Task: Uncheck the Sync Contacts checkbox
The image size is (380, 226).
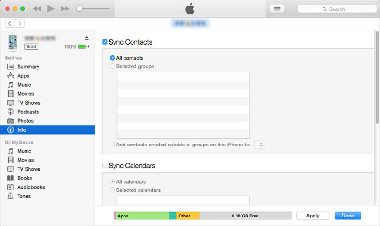Action: coord(104,42)
